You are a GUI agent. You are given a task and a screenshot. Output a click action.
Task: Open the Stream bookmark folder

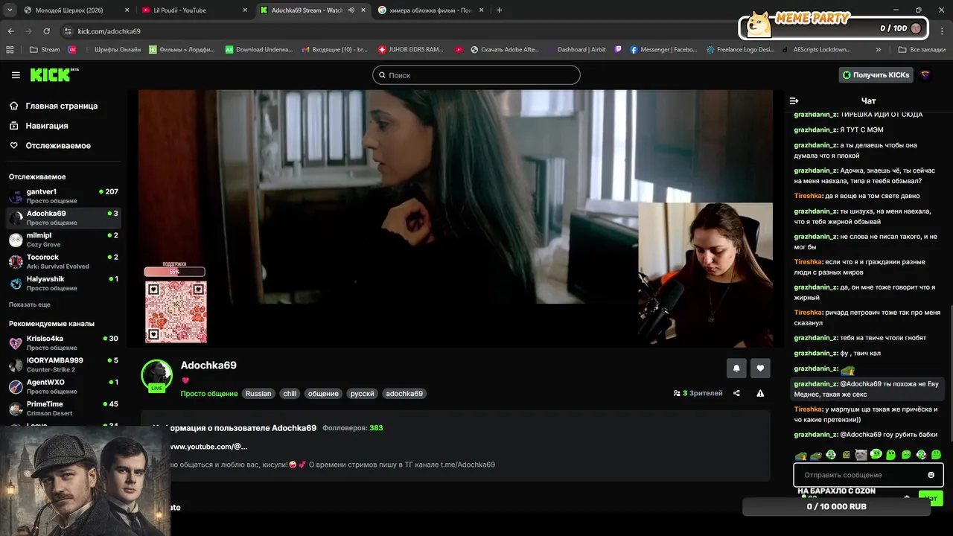(45, 50)
